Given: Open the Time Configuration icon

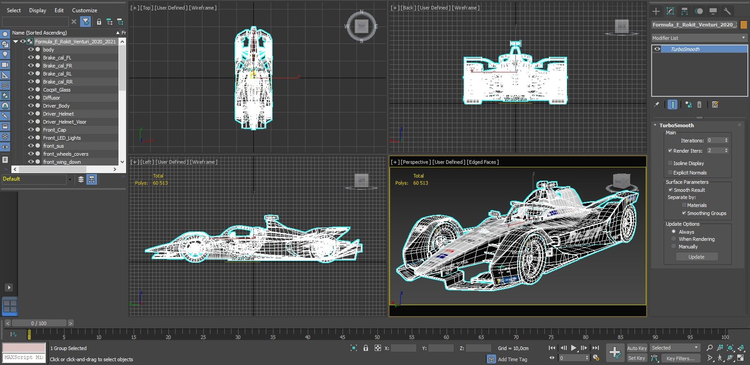Looking at the screenshot, I should click(596, 358).
